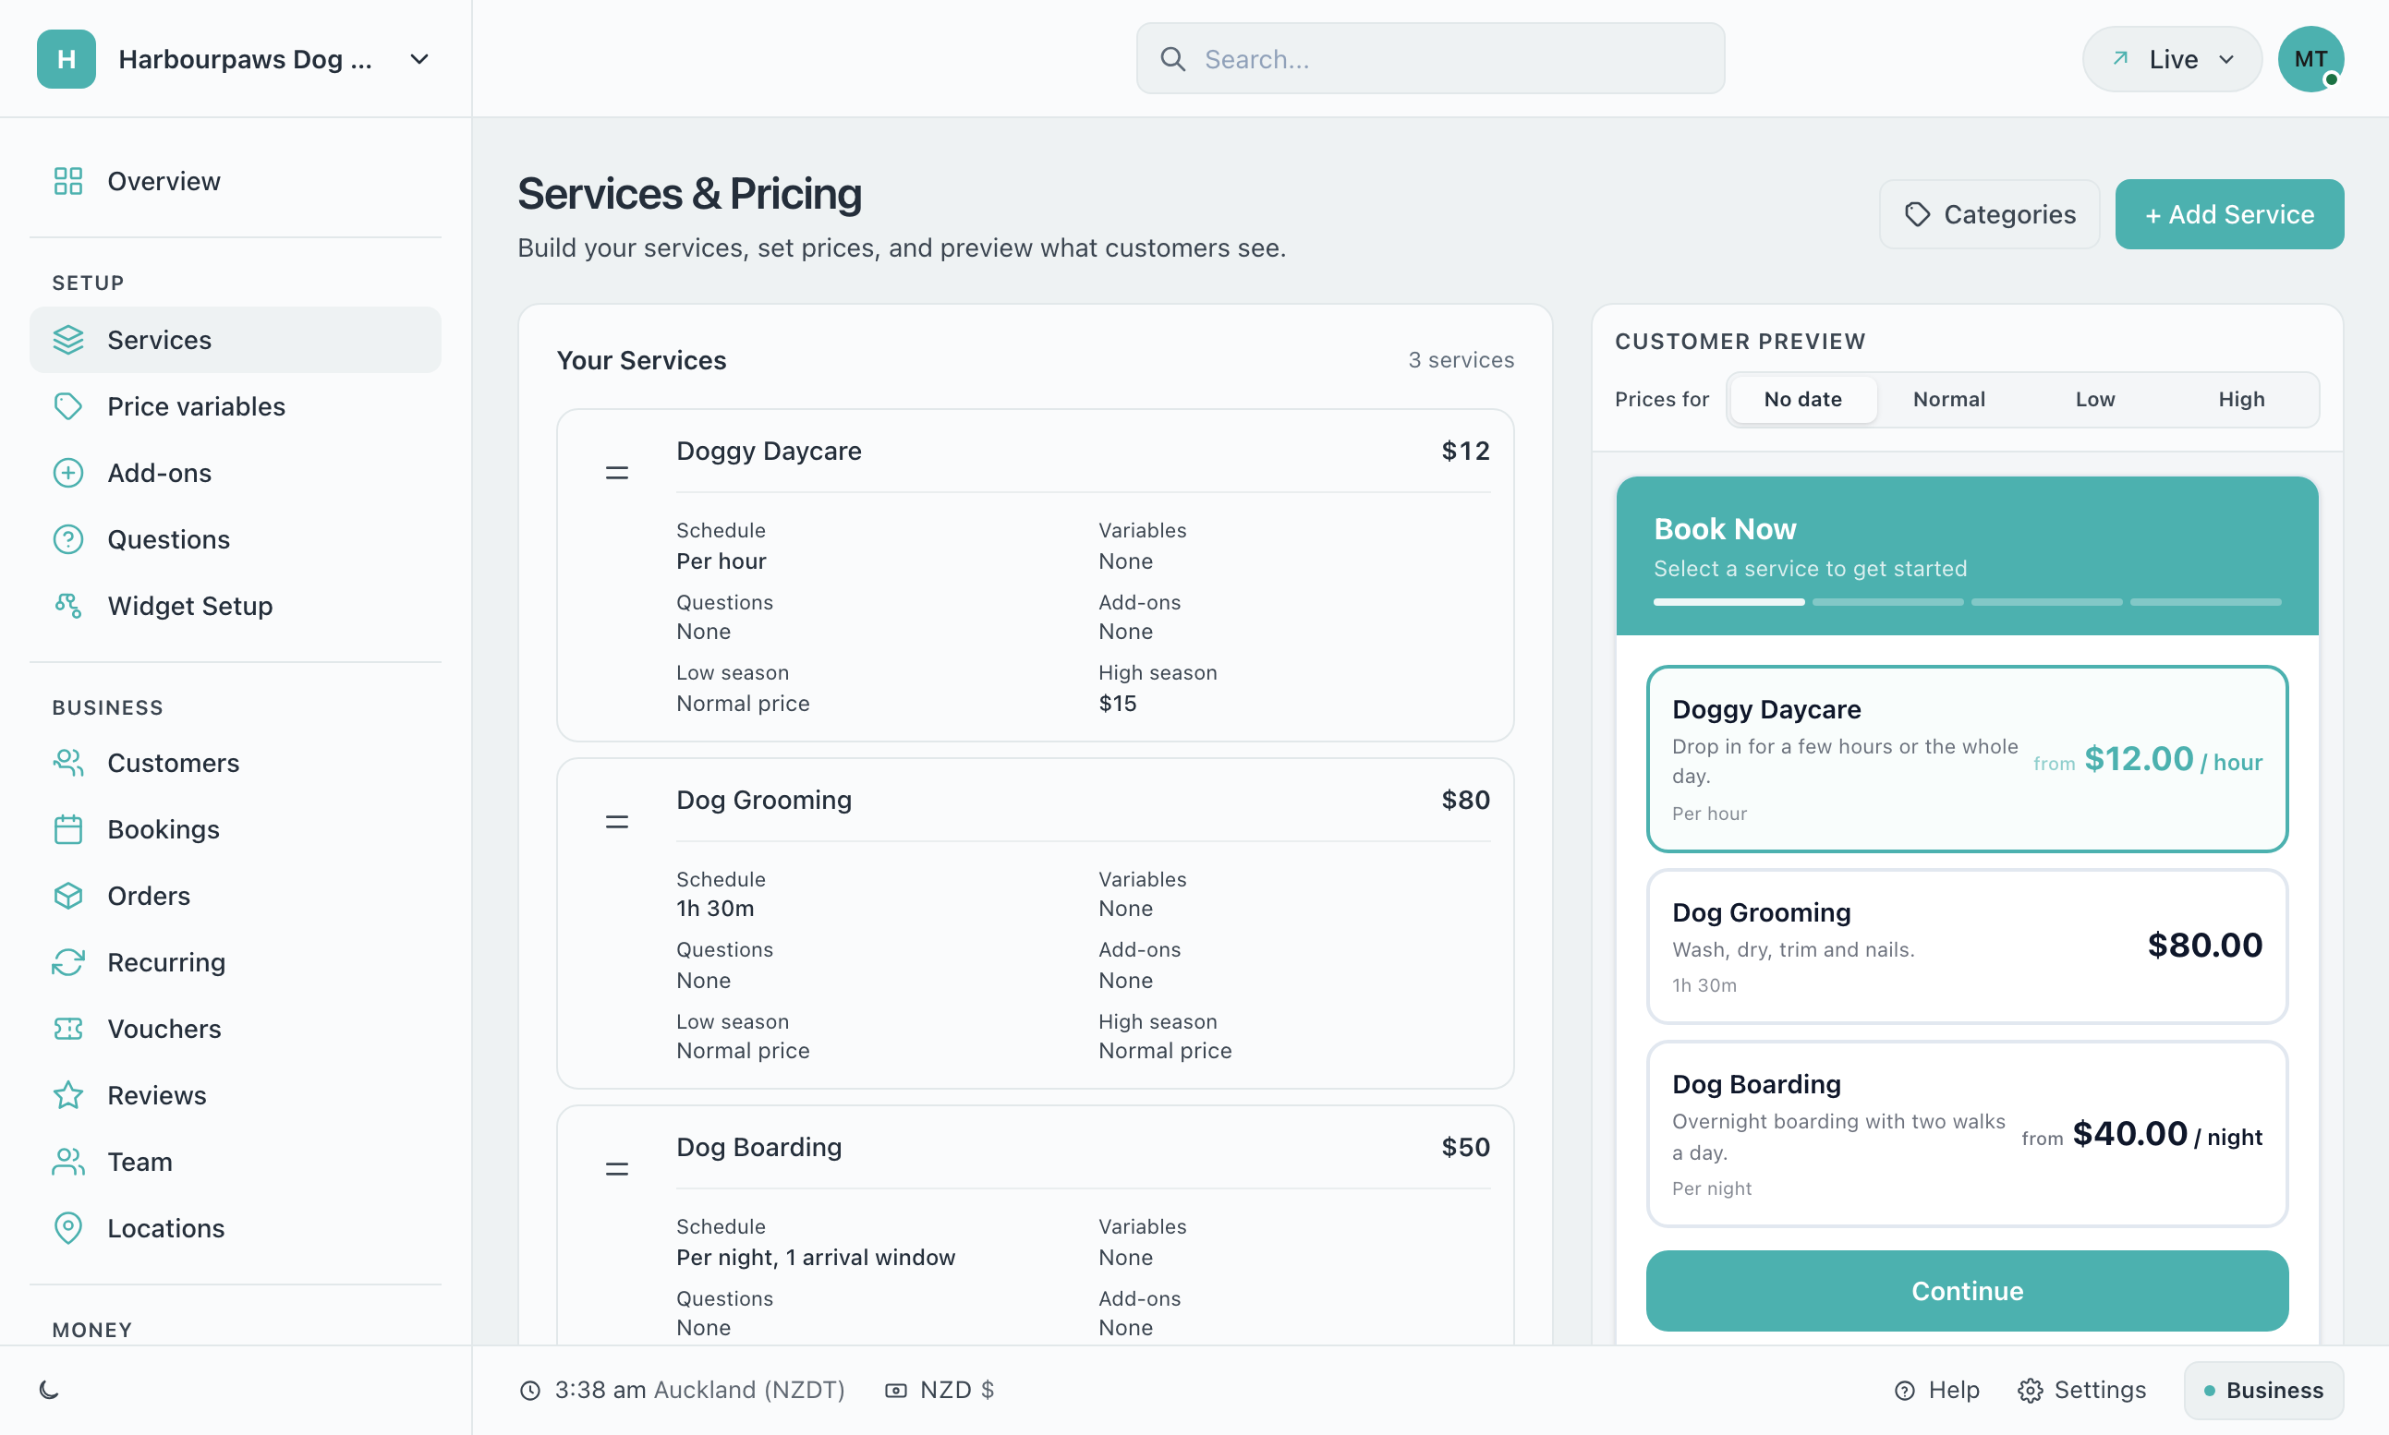The height and width of the screenshot is (1435, 2389).
Task: Select Normal season price preview
Action: [1949, 399]
